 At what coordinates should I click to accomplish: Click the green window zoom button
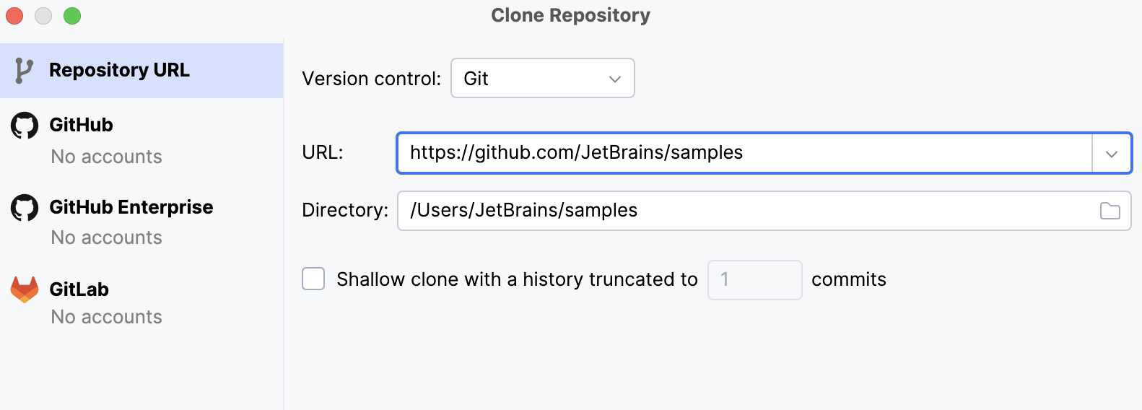(x=72, y=16)
